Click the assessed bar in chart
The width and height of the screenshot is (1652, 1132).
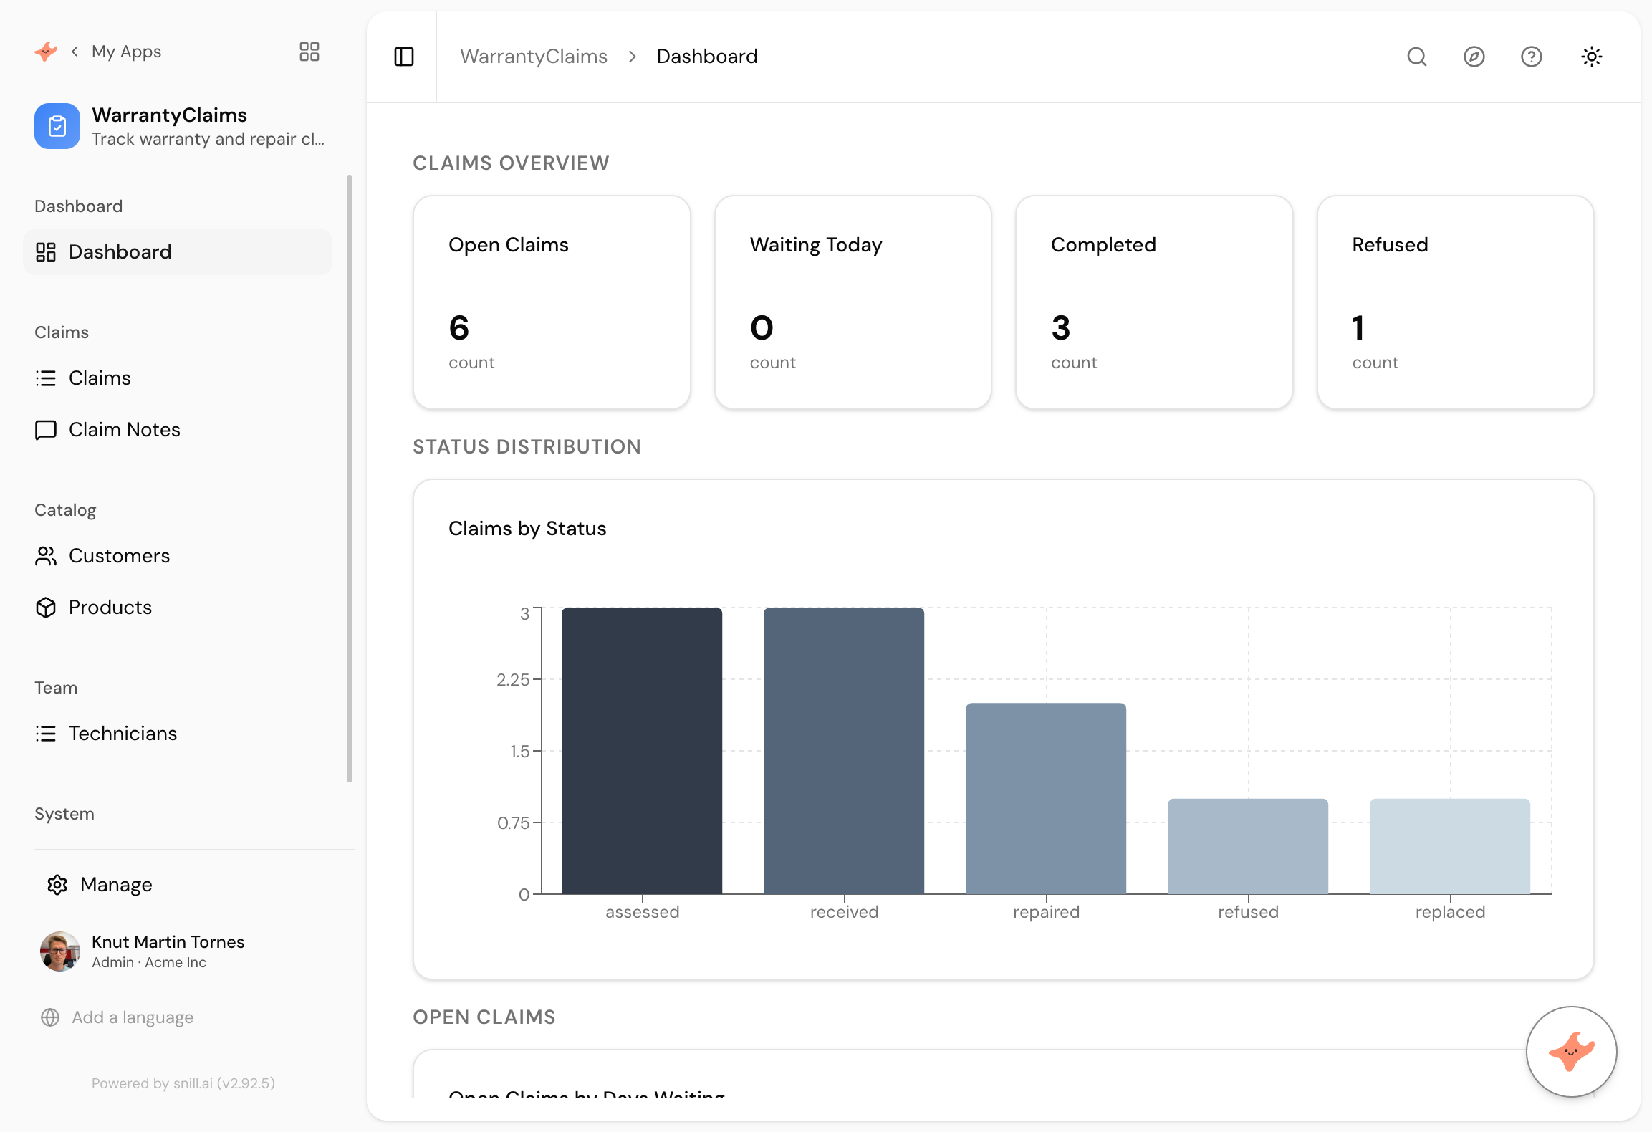[x=642, y=751]
